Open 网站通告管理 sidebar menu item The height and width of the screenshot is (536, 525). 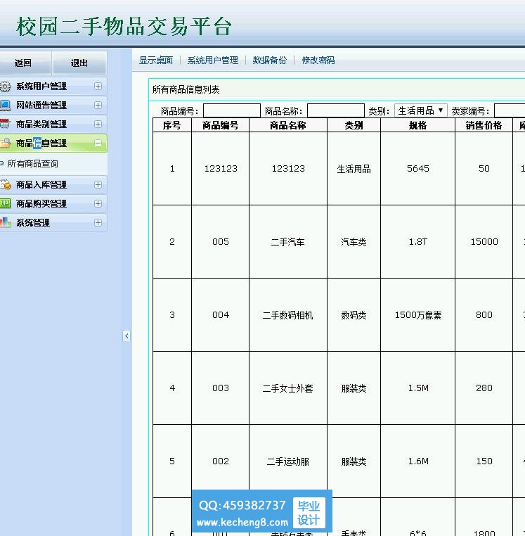53,105
